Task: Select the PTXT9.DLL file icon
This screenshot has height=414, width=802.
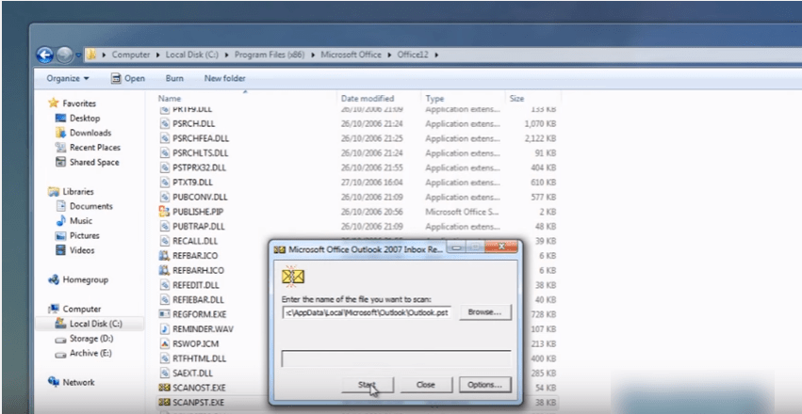Action: tap(164, 183)
